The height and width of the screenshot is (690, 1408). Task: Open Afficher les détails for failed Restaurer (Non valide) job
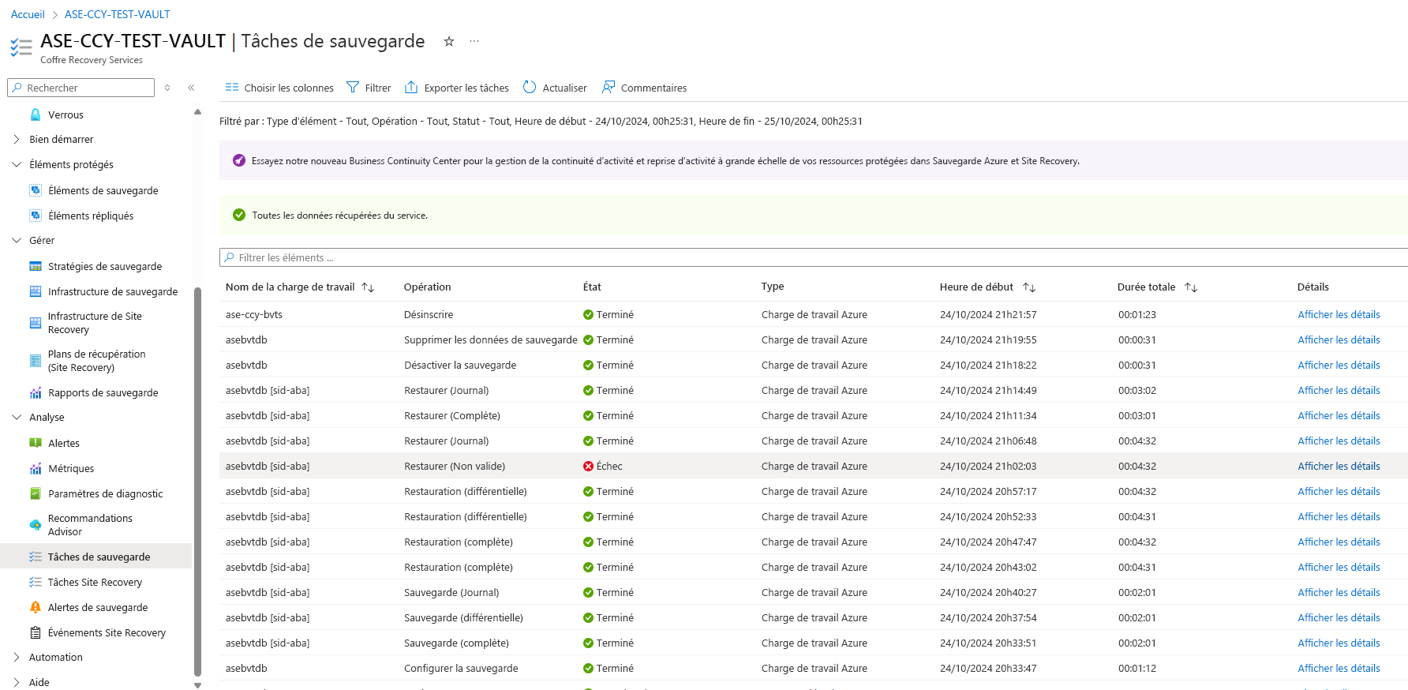[1339, 466]
